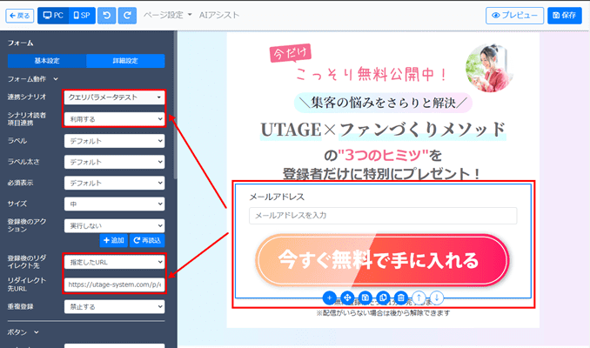Select the 詳細設定 tab
The image size is (590, 348).
coord(125,61)
